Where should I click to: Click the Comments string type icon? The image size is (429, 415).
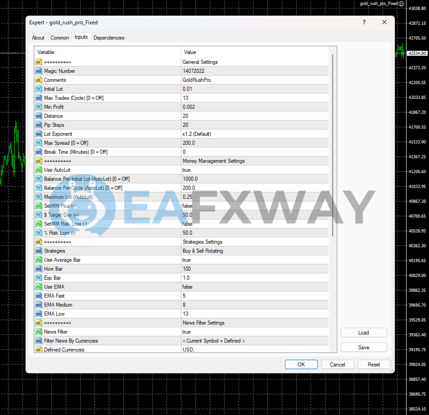point(39,80)
